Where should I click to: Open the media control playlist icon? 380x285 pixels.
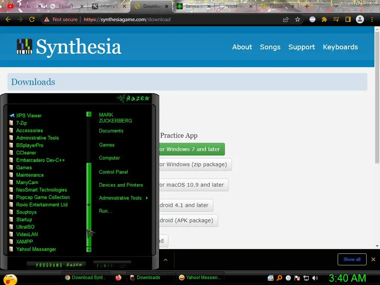click(336, 19)
